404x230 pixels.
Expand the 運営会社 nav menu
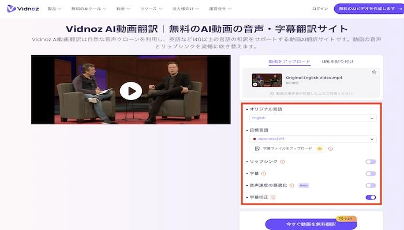[x=220, y=9]
